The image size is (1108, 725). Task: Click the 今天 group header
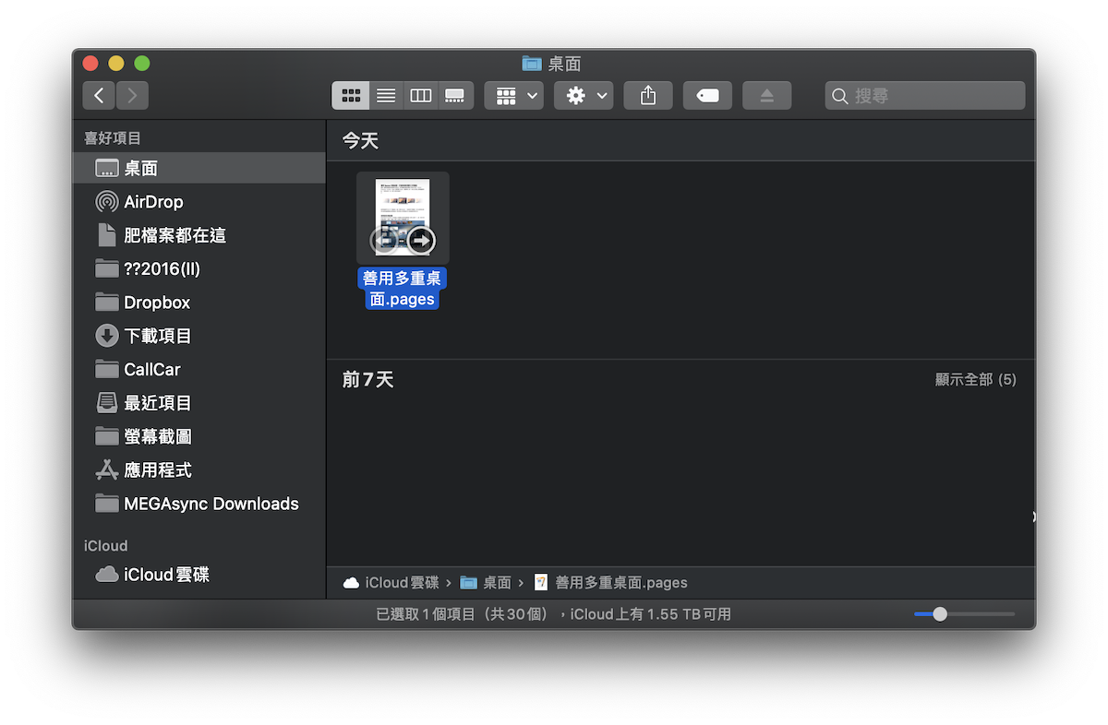coord(360,140)
